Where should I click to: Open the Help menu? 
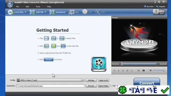(x=49, y=7)
